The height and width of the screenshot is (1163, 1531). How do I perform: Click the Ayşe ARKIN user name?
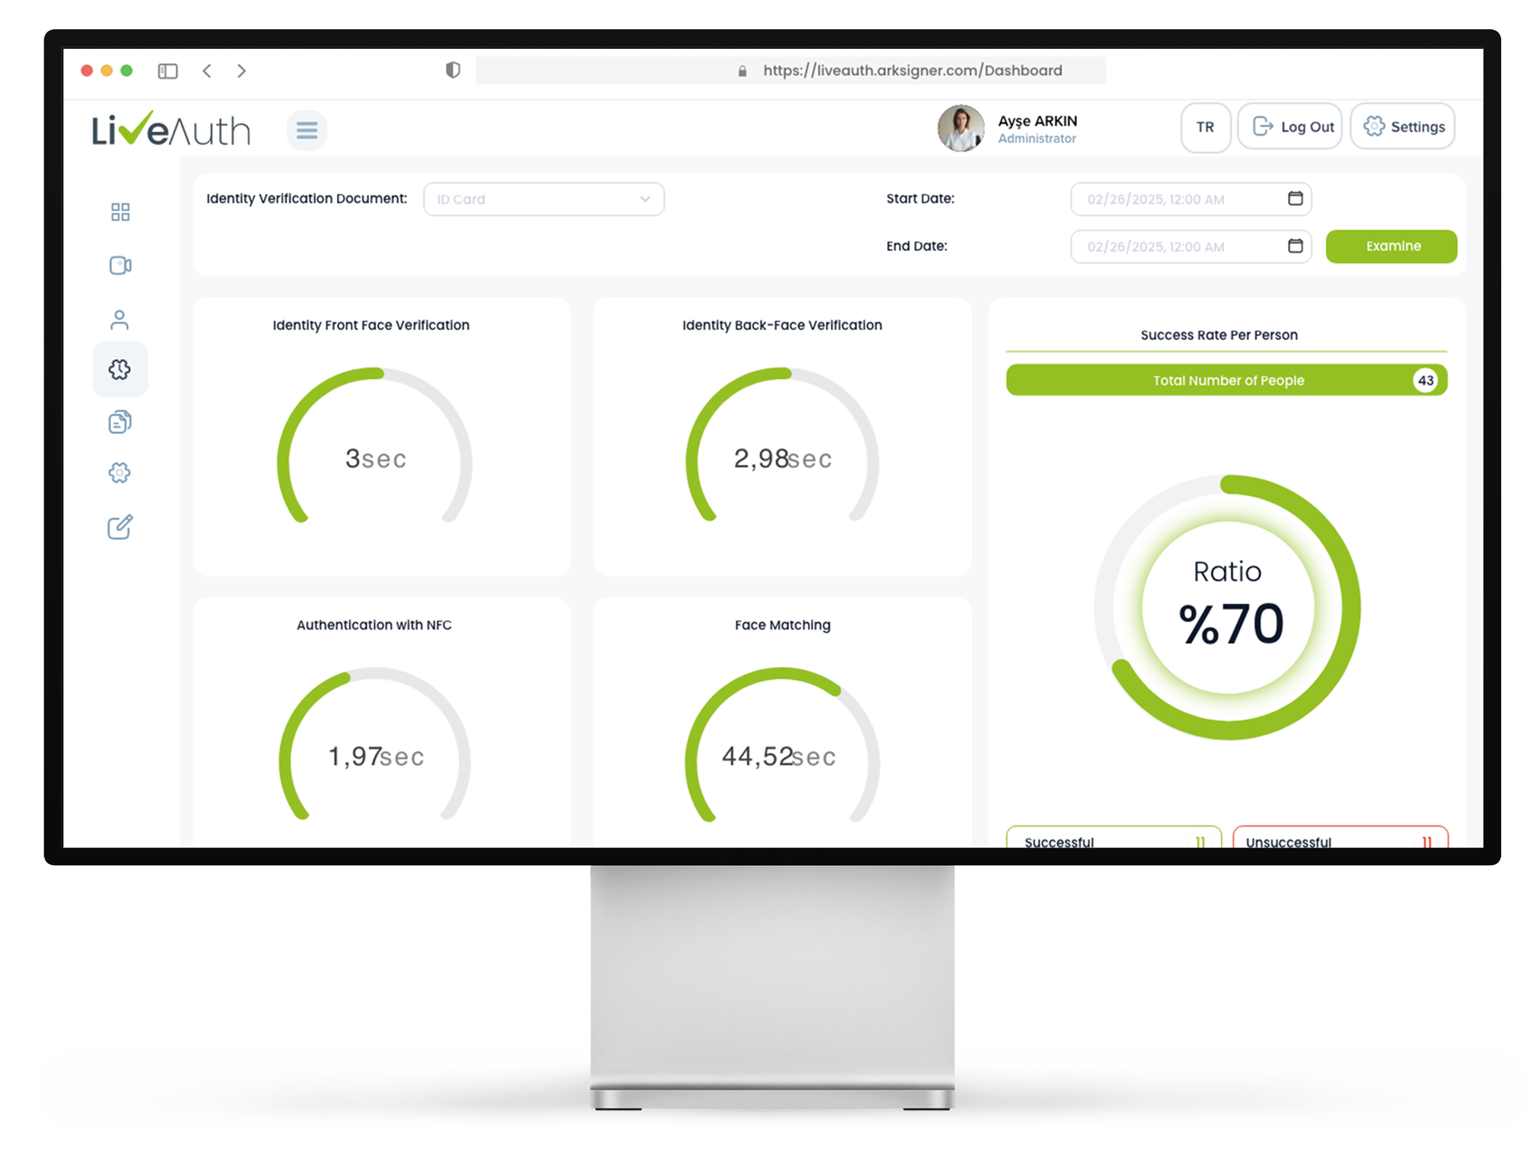coord(1037,121)
